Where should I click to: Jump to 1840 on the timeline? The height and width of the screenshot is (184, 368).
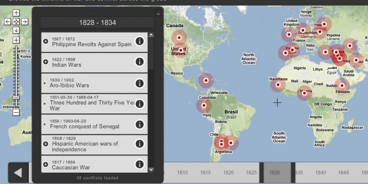(320, 173)
